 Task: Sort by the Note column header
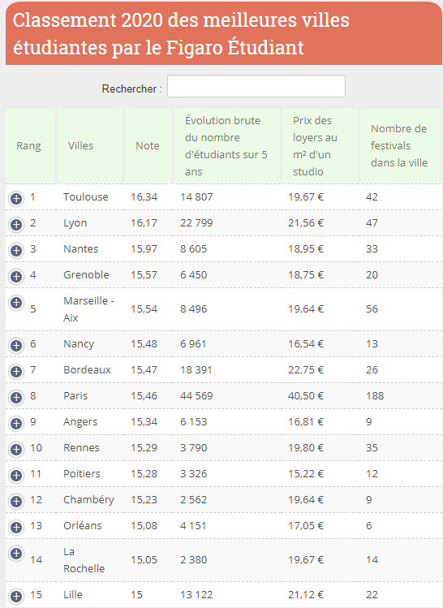[148, 146]
